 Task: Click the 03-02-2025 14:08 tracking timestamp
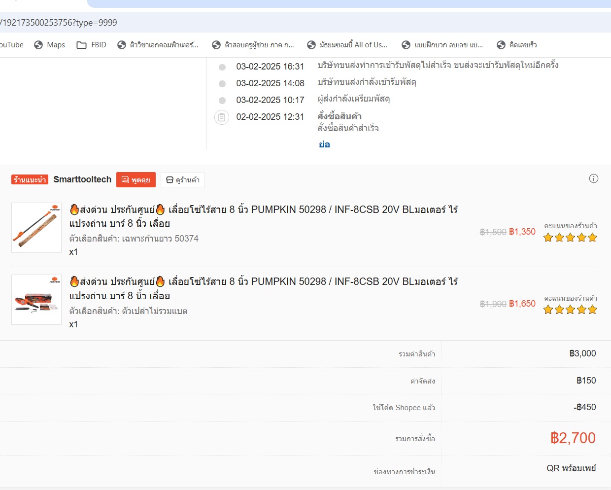270,83
